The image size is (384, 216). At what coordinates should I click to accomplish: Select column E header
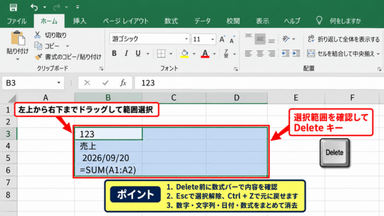[296, 98]
